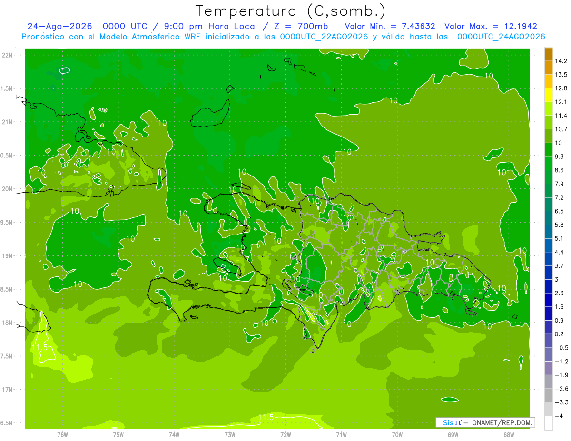571x441 pixels.
Task: Click the 20N latitude label
Action: point(8,189)
